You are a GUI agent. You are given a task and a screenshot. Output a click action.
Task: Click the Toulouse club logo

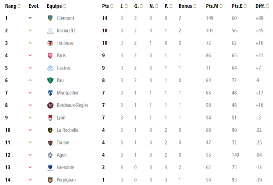coord(51,43)
